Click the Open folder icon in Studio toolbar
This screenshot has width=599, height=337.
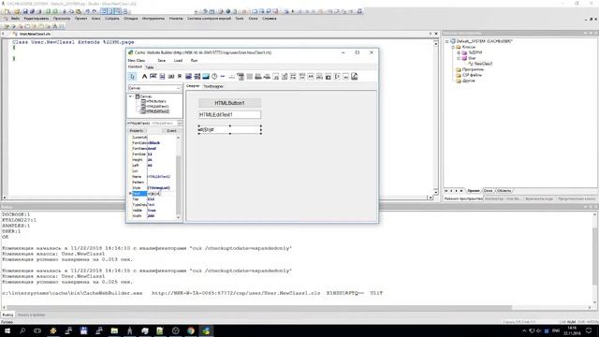tap(17, 11)
